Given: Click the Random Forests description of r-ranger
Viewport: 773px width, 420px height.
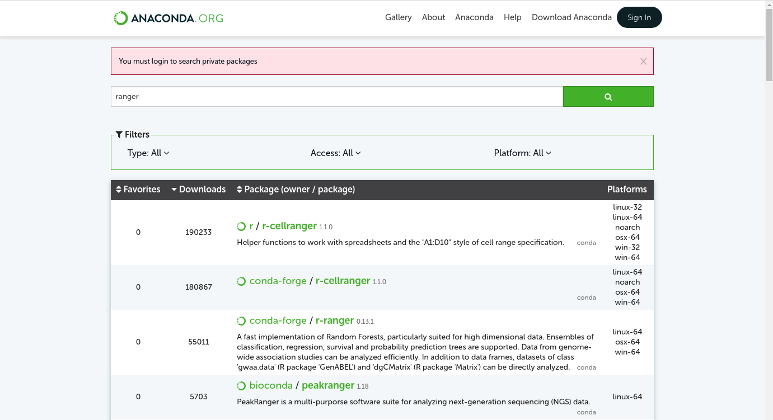Looking at the screenshot, I should (415, 352).
